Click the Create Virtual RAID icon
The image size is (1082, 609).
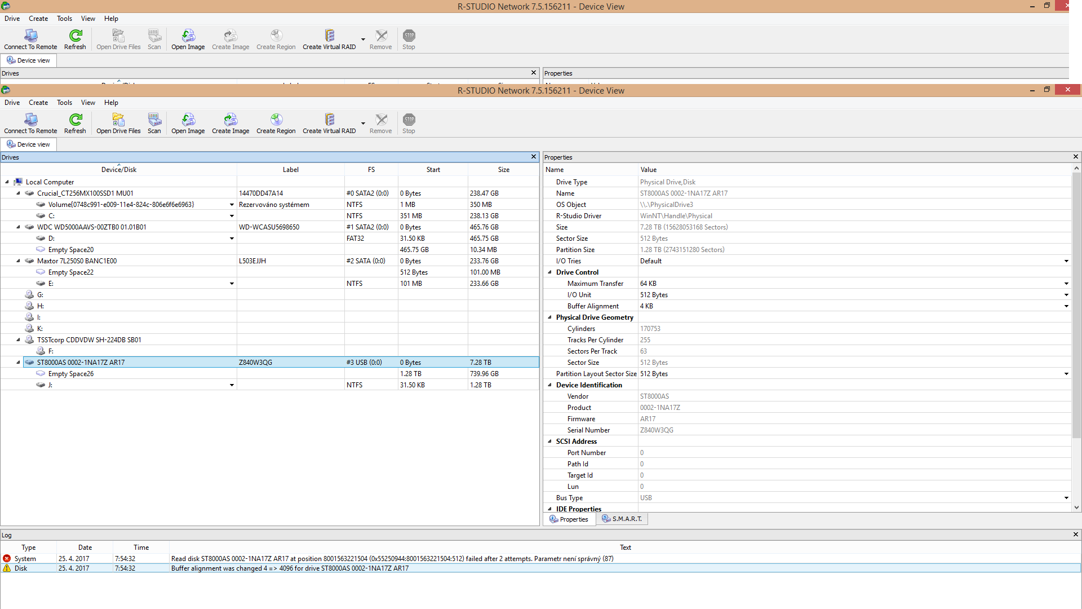click(329, 120)
